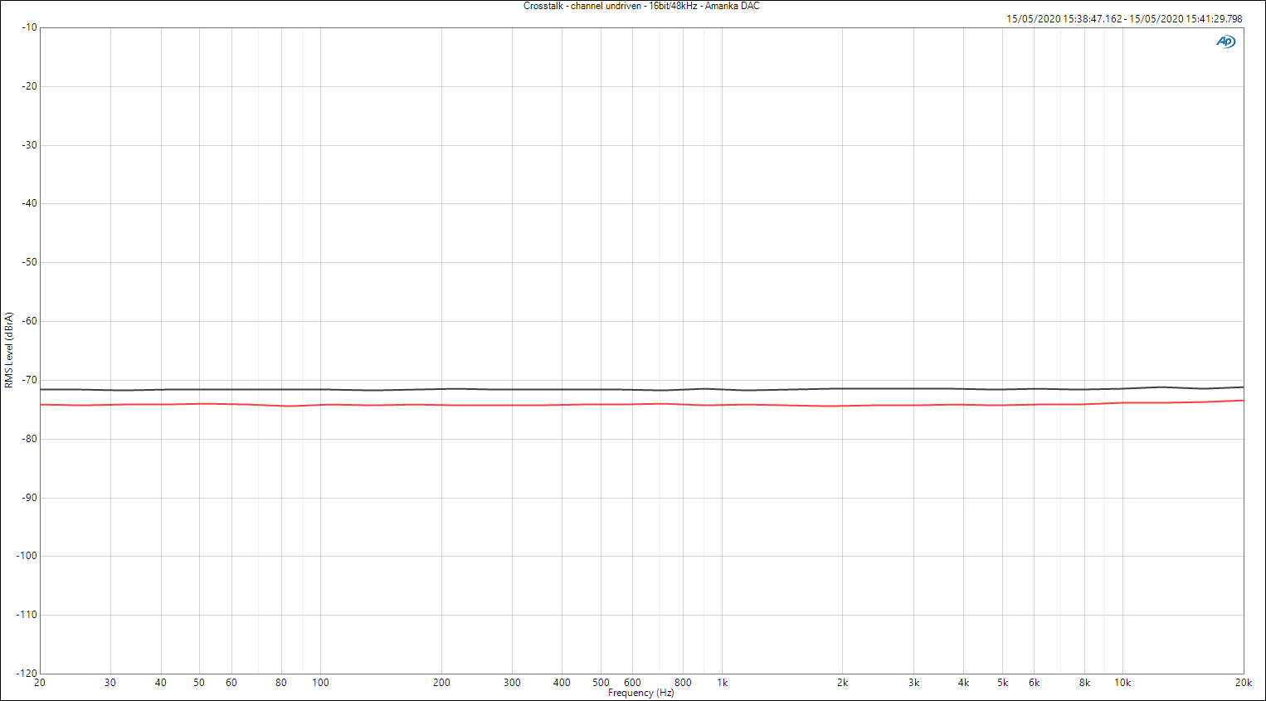This screenshot has height=701, width=1266.
Task: Click the '8k' frequency axis label
Action: (x=1084, y=683)
